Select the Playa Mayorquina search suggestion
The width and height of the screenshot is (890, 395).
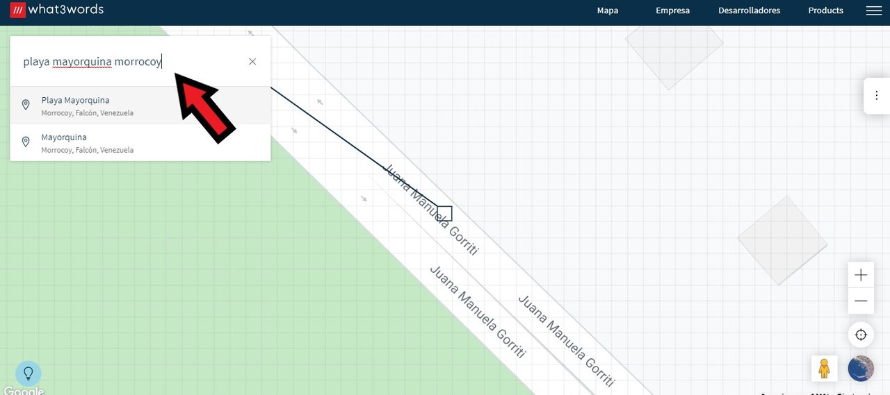(140, 106)
